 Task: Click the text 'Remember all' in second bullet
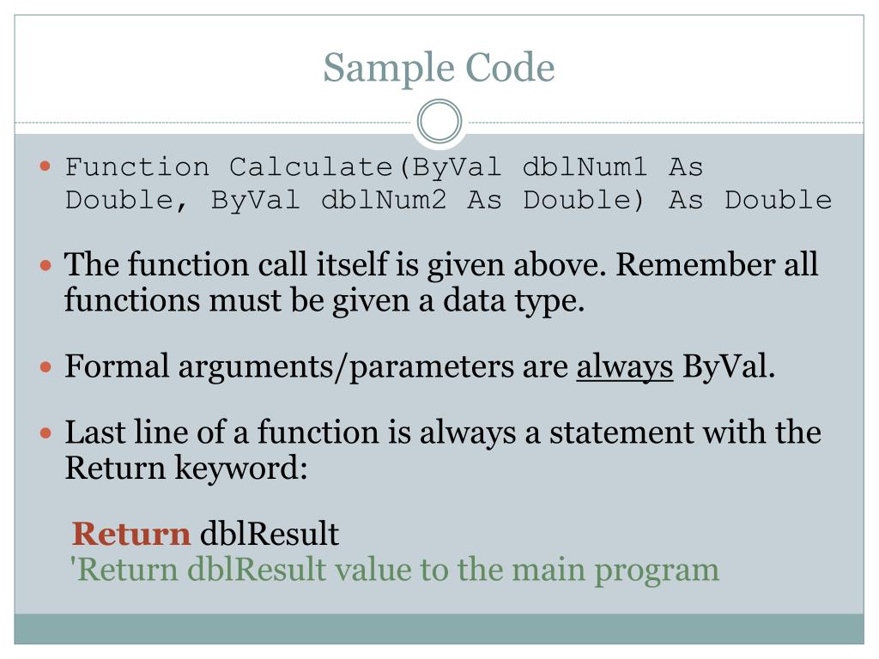click(x=717, y=264)
